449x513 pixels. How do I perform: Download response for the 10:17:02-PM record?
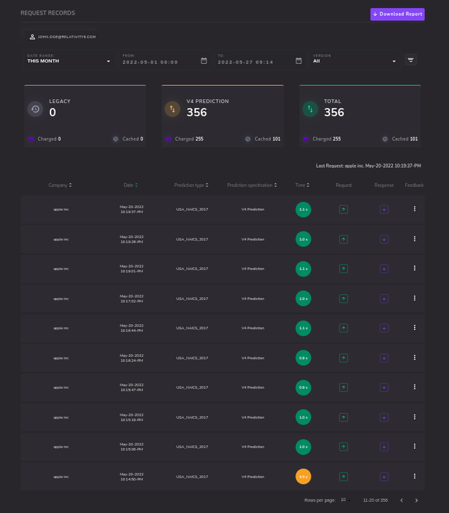click(x=384, y=299)
